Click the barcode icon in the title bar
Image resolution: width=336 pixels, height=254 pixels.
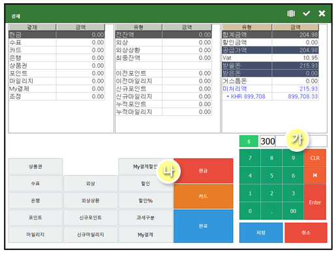tap(291, 14)
